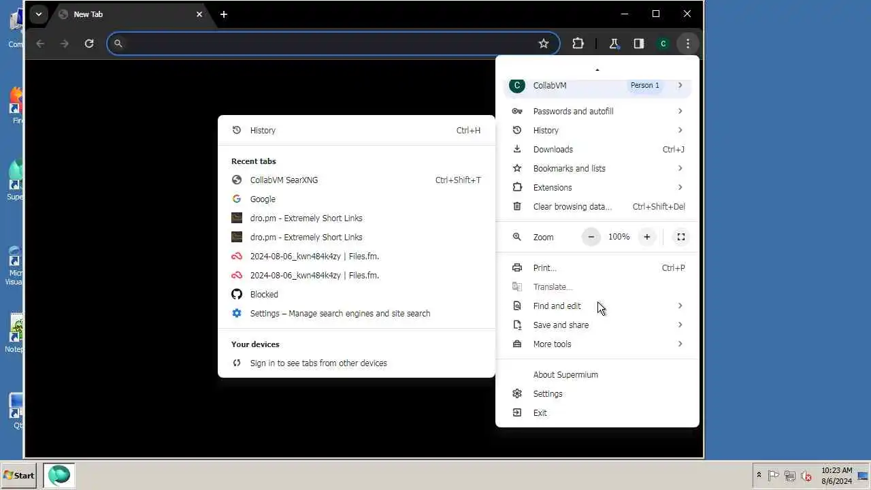
Task: Open the tab search dropdown arrow
Action: pos(38,14)
